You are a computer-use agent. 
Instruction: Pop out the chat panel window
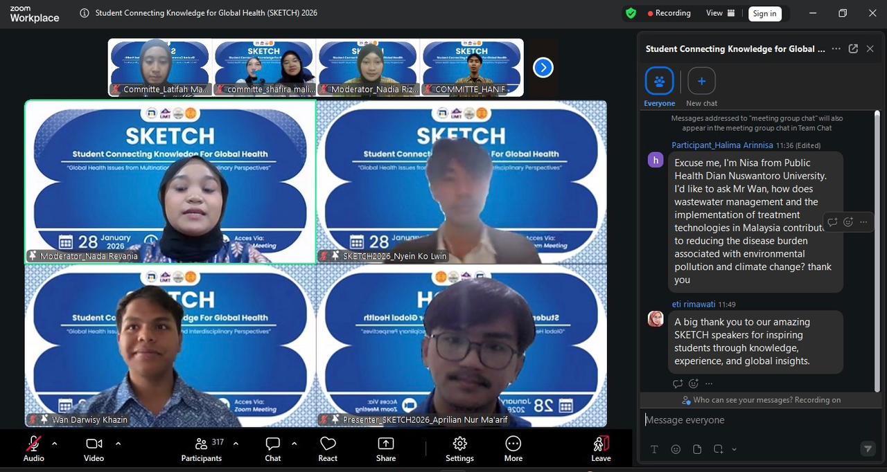[x=853, y=48]
